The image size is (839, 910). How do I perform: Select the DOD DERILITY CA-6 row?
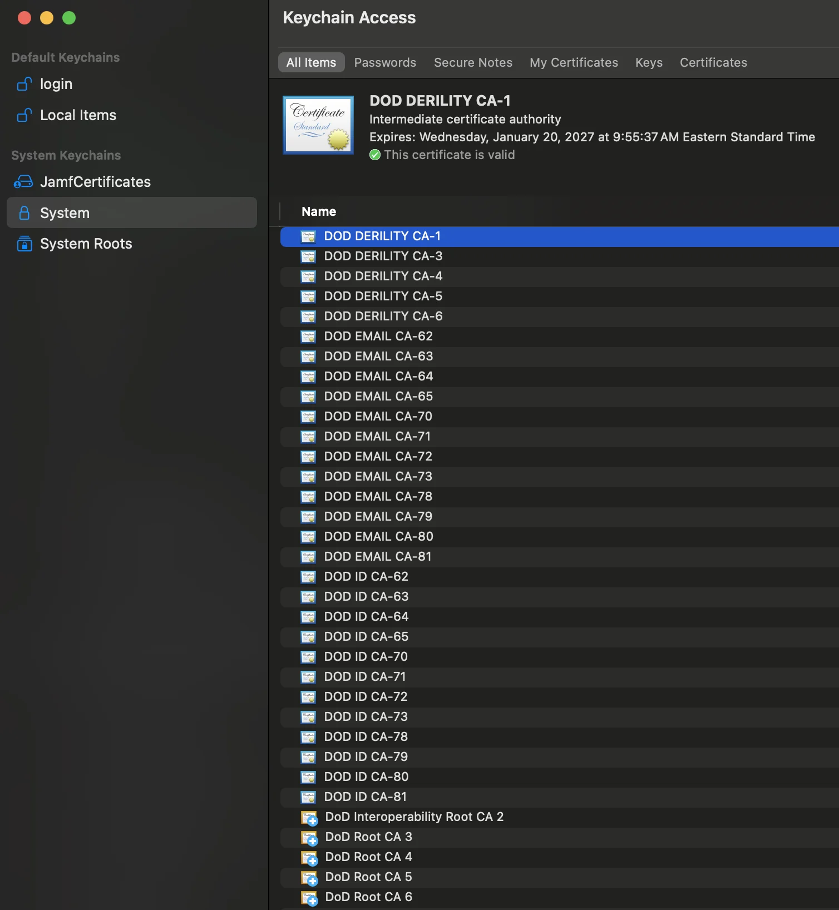point(560,316)
